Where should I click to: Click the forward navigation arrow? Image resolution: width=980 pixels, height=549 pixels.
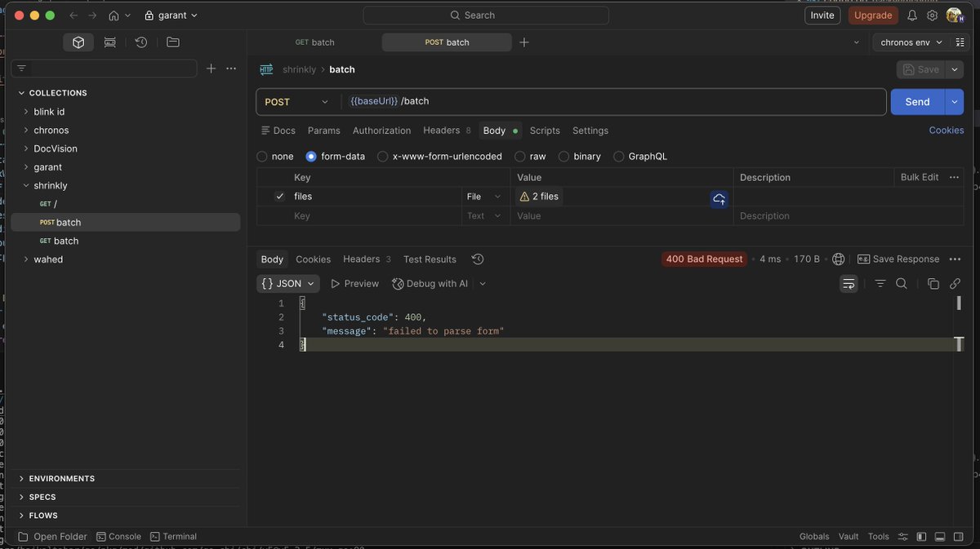pyautogui.click(x=91, y=15)
